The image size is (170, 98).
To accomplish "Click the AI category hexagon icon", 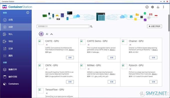I will [x=41, y=34].
